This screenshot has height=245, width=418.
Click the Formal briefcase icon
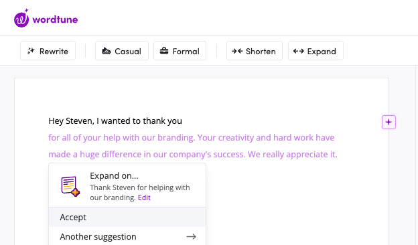point(164,51)
